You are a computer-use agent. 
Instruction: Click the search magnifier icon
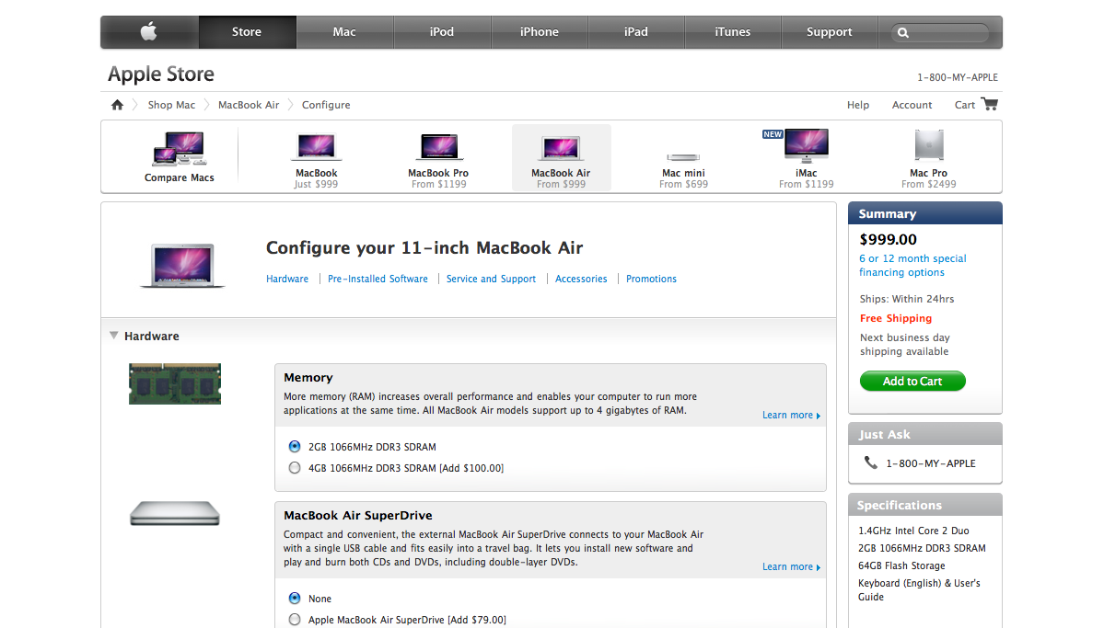903,32
